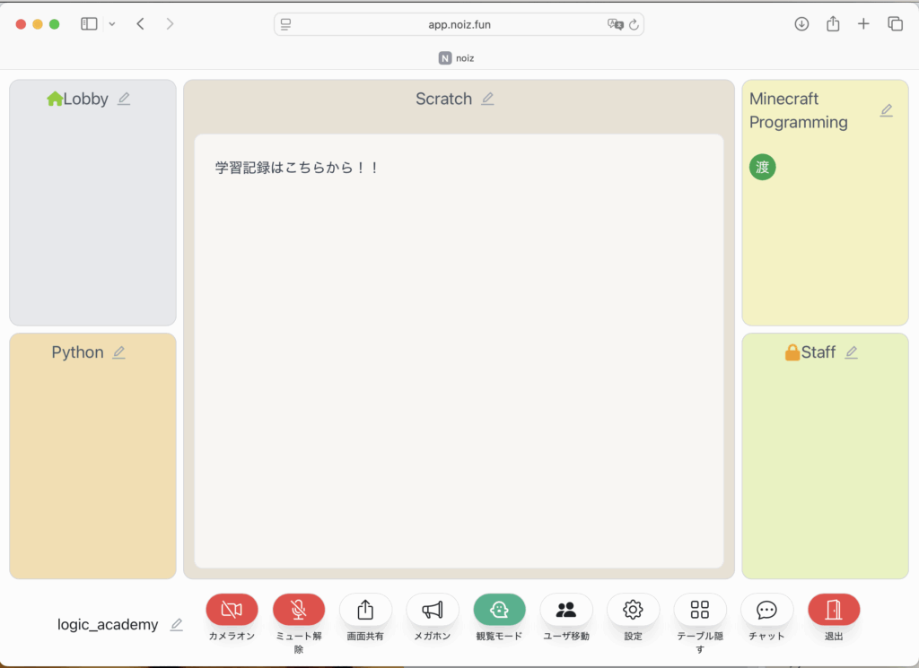
Task: Click the pencil next to logic_academy
Action: coord(177,624)
